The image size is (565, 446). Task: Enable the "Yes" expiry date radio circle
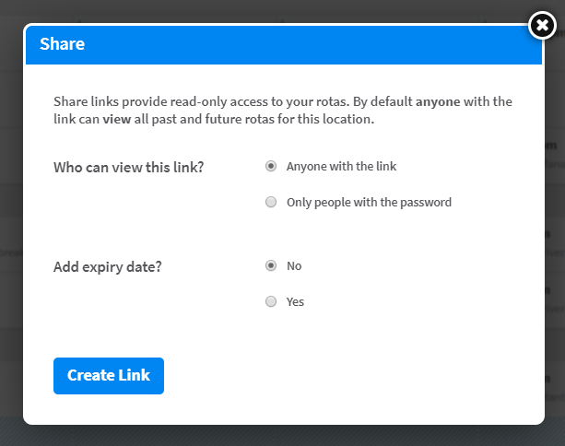click(x=271, y=301)
